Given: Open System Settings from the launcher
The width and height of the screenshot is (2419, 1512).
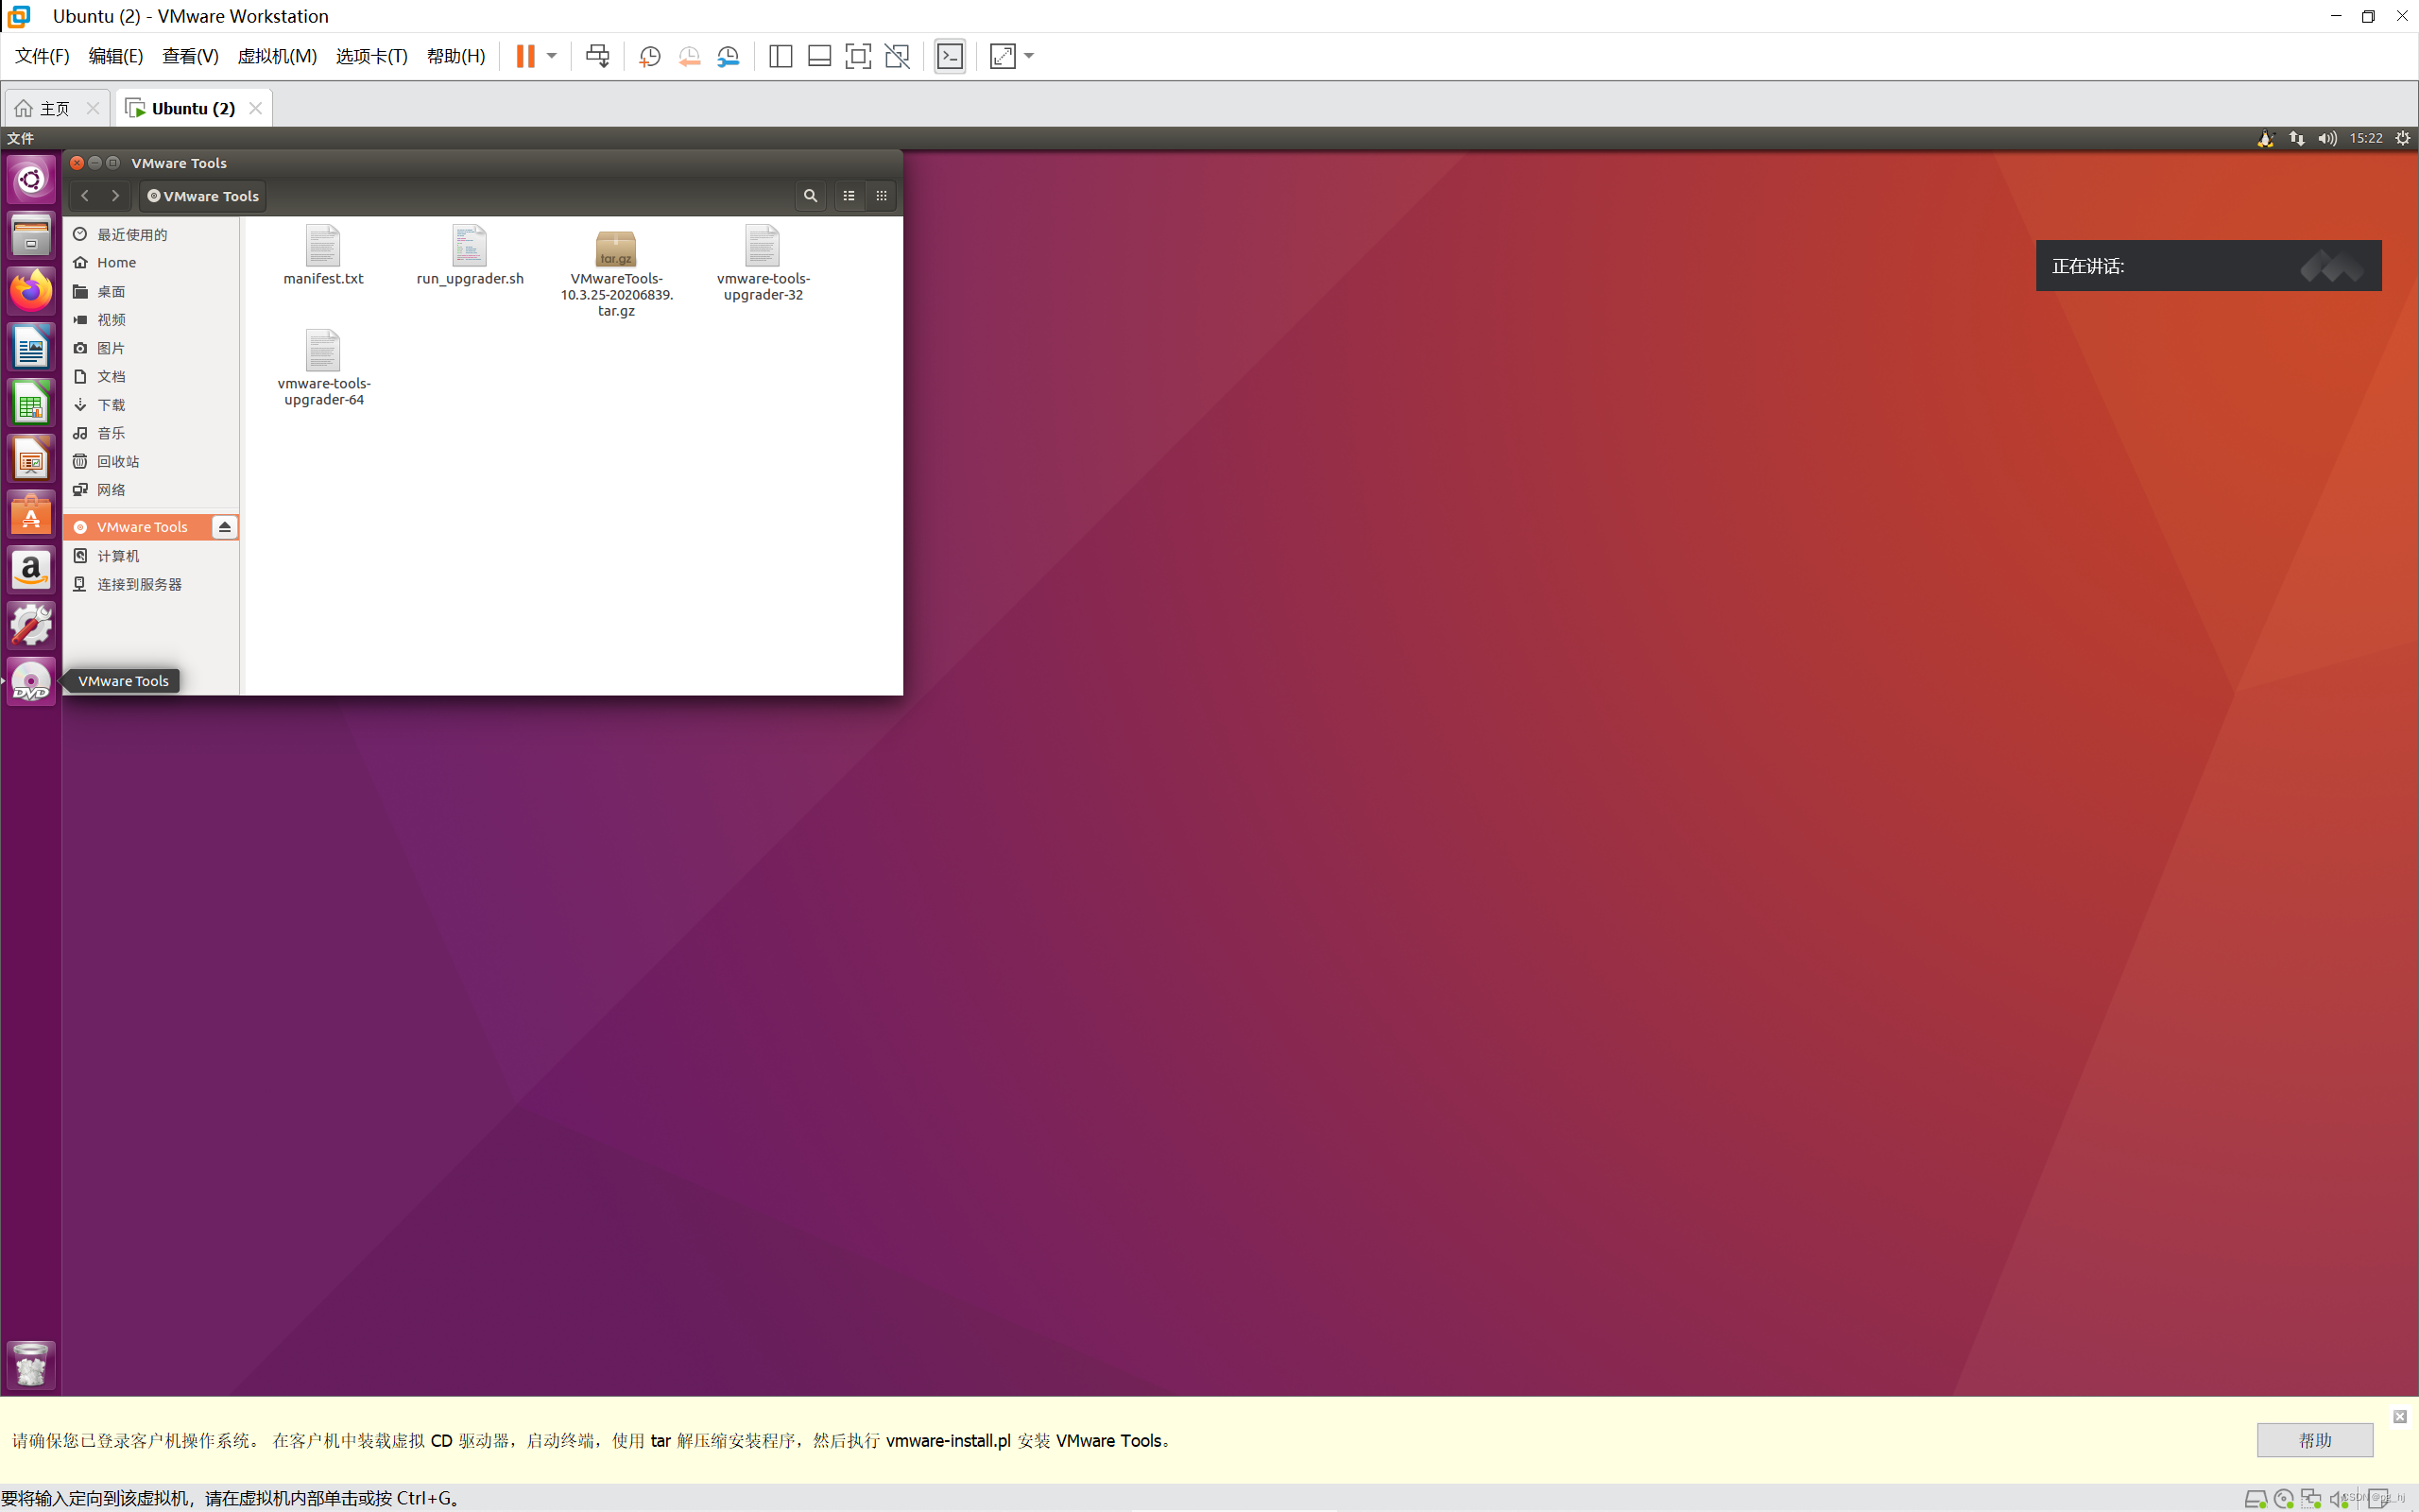Looking at the screenshot, I should pyautogui.click(x=31, y=626).
